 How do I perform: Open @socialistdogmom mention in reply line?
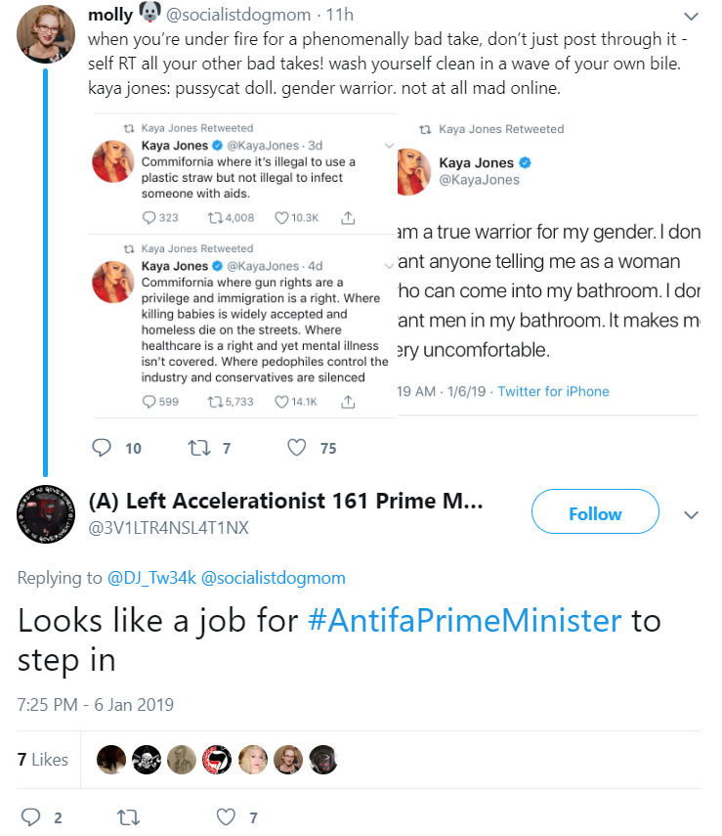click(274, 578)
